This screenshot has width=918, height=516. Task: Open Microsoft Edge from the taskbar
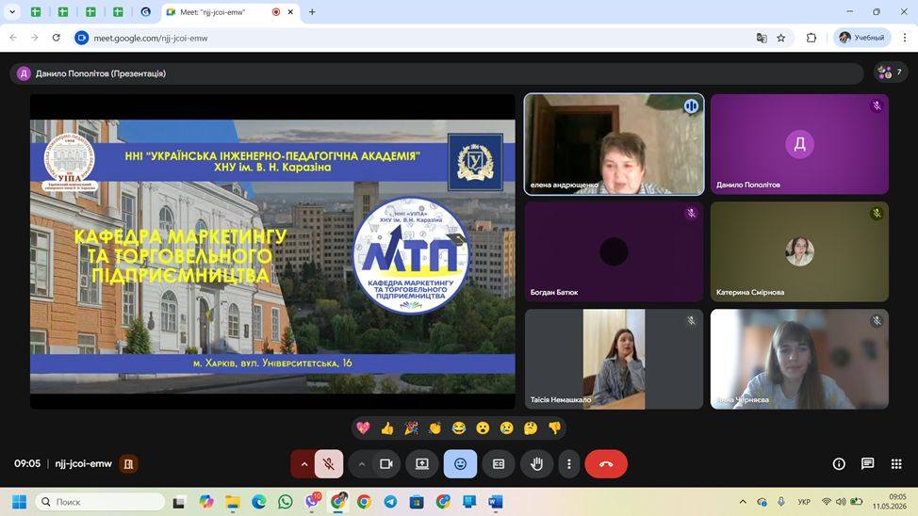coord(259,502)
